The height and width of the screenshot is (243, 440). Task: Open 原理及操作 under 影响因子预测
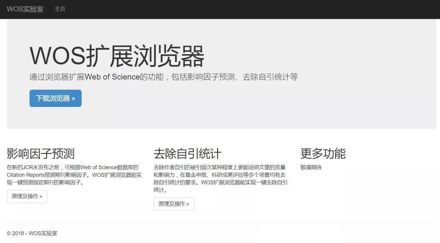pos(27,196)
